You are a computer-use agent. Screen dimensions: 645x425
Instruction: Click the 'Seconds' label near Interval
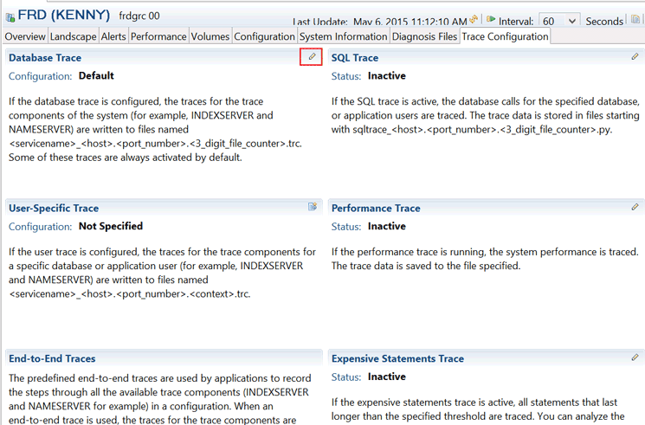(x=604, y=22)
